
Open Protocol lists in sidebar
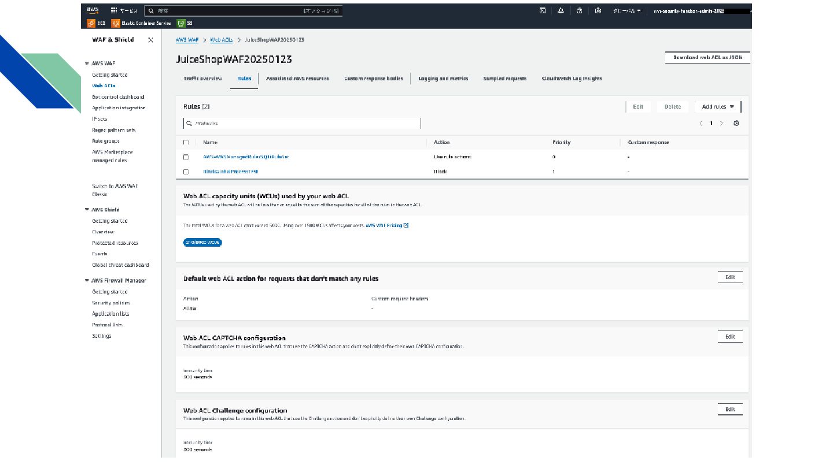click(107, 325)
